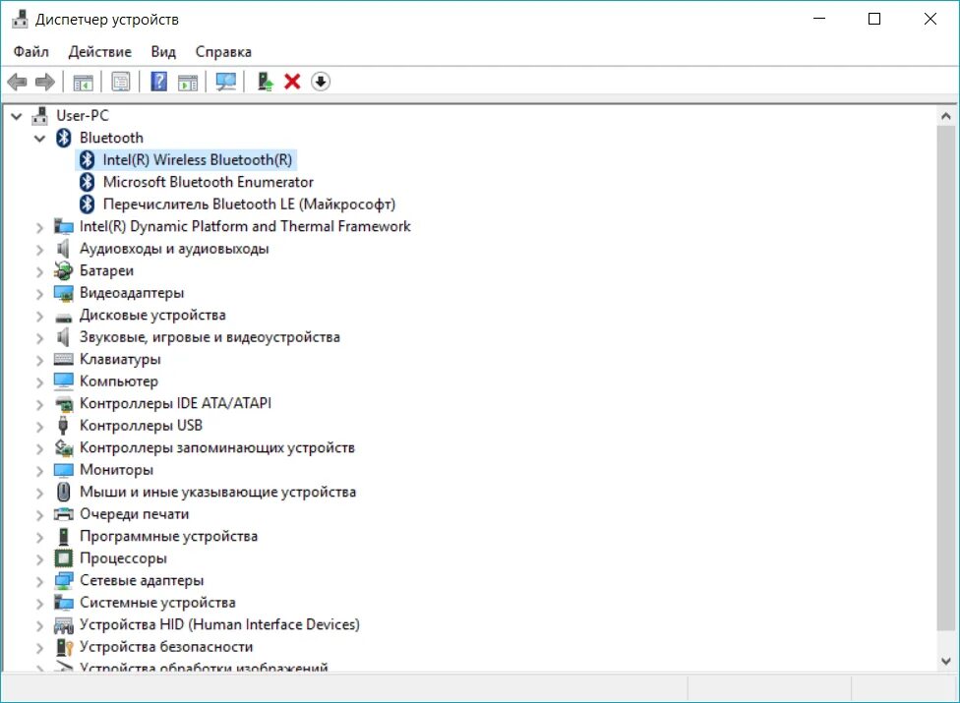Click the Microsoft Bluetooth Enumerator icon

[x=87, y=182]
